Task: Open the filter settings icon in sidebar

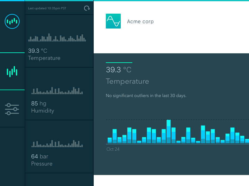Action: point(12,108)
